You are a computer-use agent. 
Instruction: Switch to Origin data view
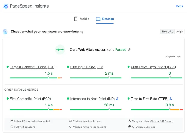[180, 32]
